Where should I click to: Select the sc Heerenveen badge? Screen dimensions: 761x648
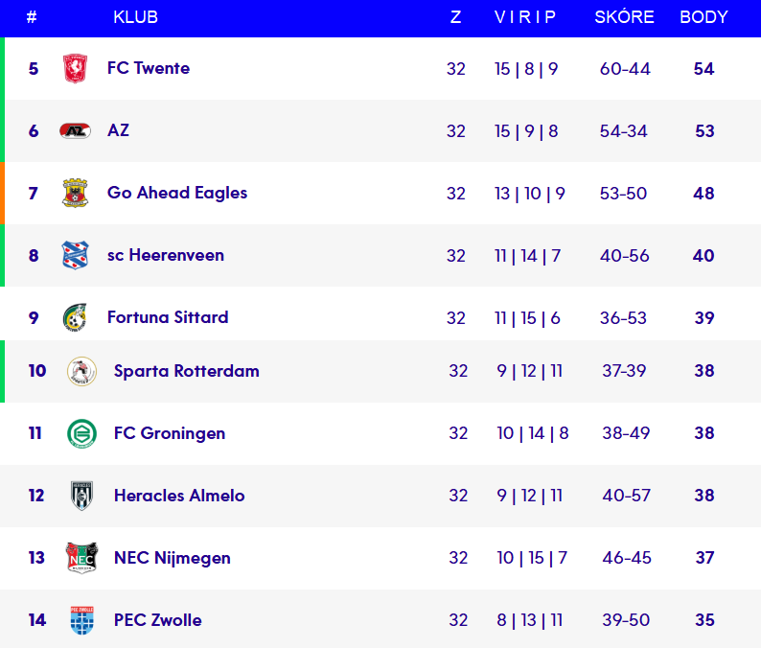tap(75, 255)
